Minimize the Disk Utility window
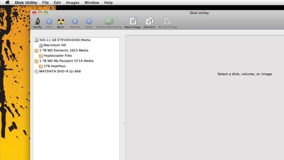The image size is (284, 160). 40,13
